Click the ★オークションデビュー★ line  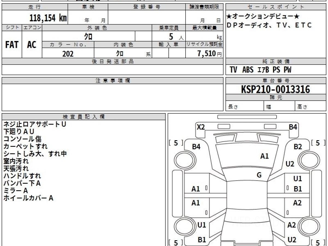(x=263, y=16)
